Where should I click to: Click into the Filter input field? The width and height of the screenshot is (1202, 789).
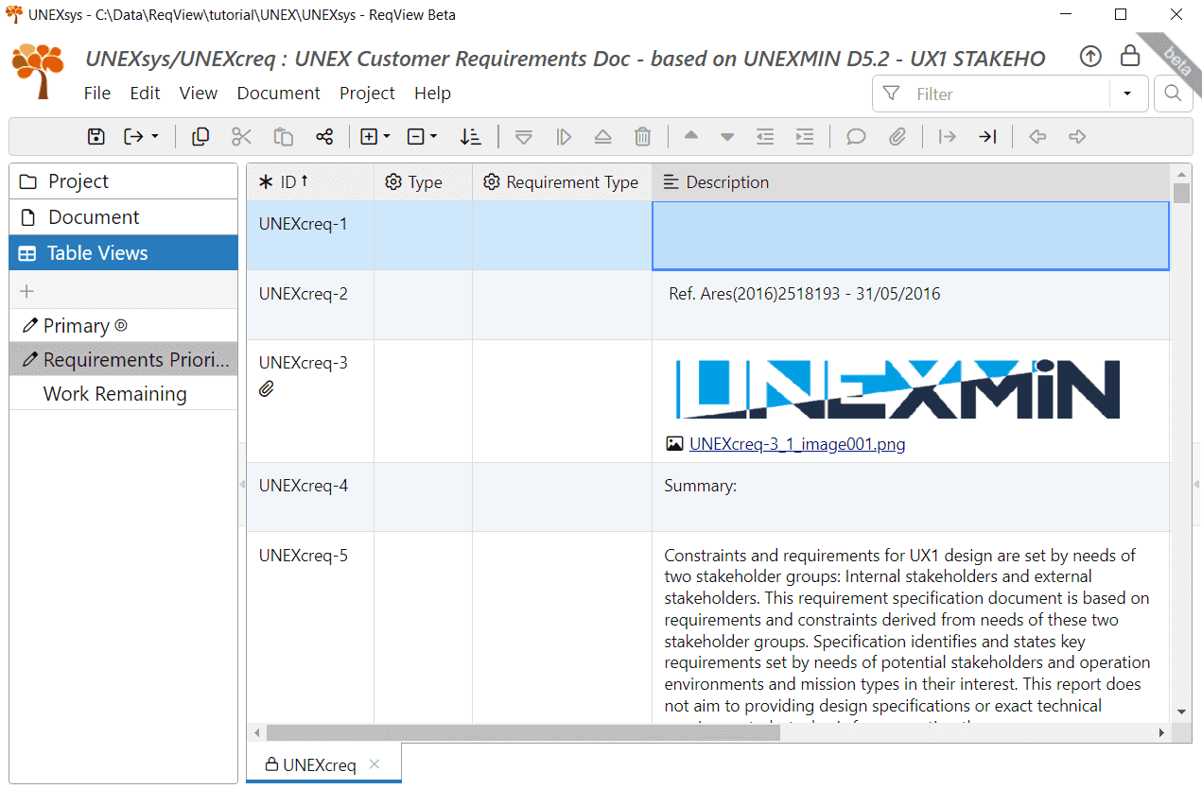pyautogui.click(x=1007, y=94)
